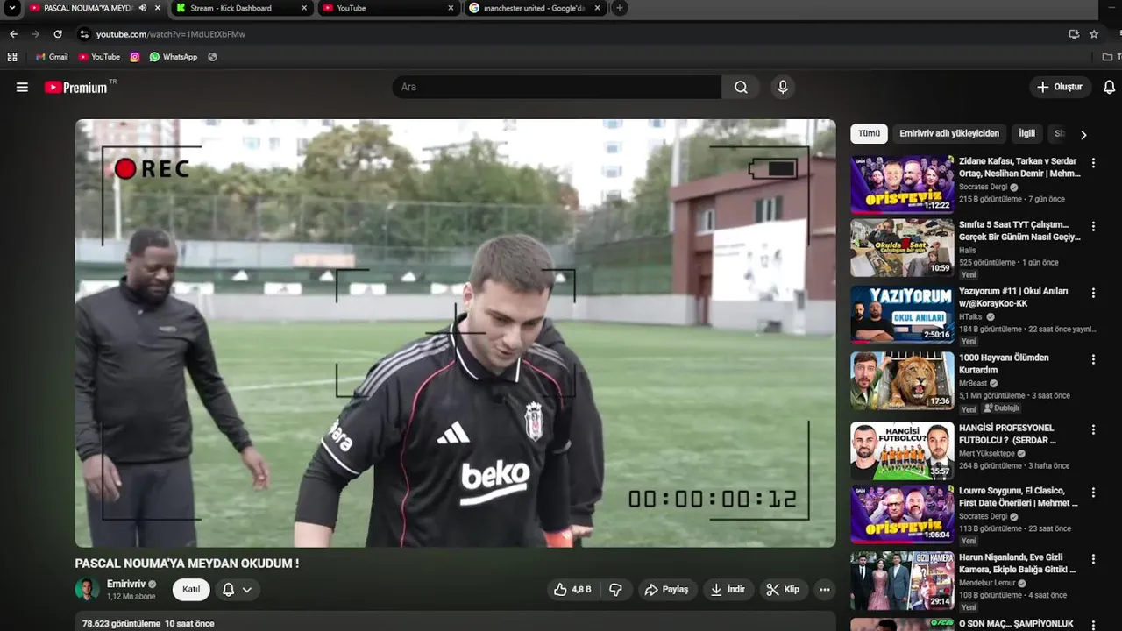Switch to Stream - Kick Dashboard tab
This screenshot has height=631, width=1122.
[242, 8]
